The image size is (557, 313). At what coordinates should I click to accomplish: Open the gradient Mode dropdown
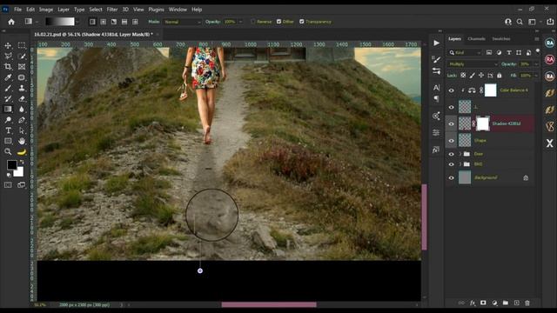click(x=182, y=22)
